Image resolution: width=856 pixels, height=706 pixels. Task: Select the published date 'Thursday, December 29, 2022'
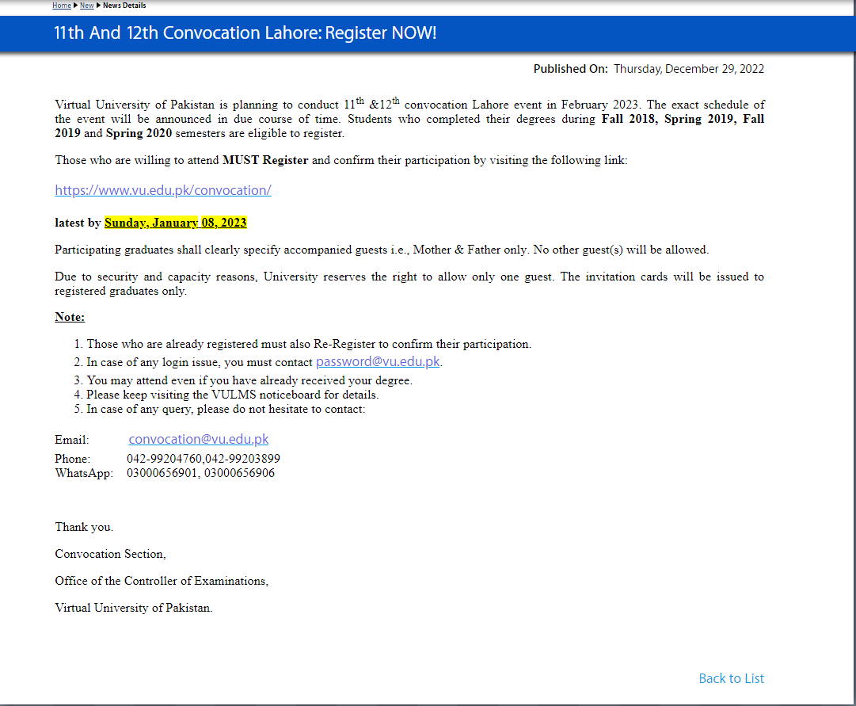tap(689, 69)
